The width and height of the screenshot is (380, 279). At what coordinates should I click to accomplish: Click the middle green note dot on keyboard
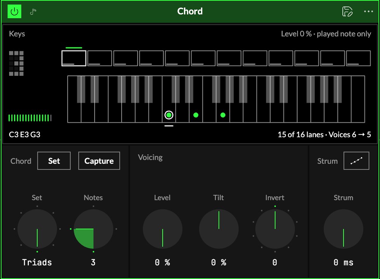[196, 115]
